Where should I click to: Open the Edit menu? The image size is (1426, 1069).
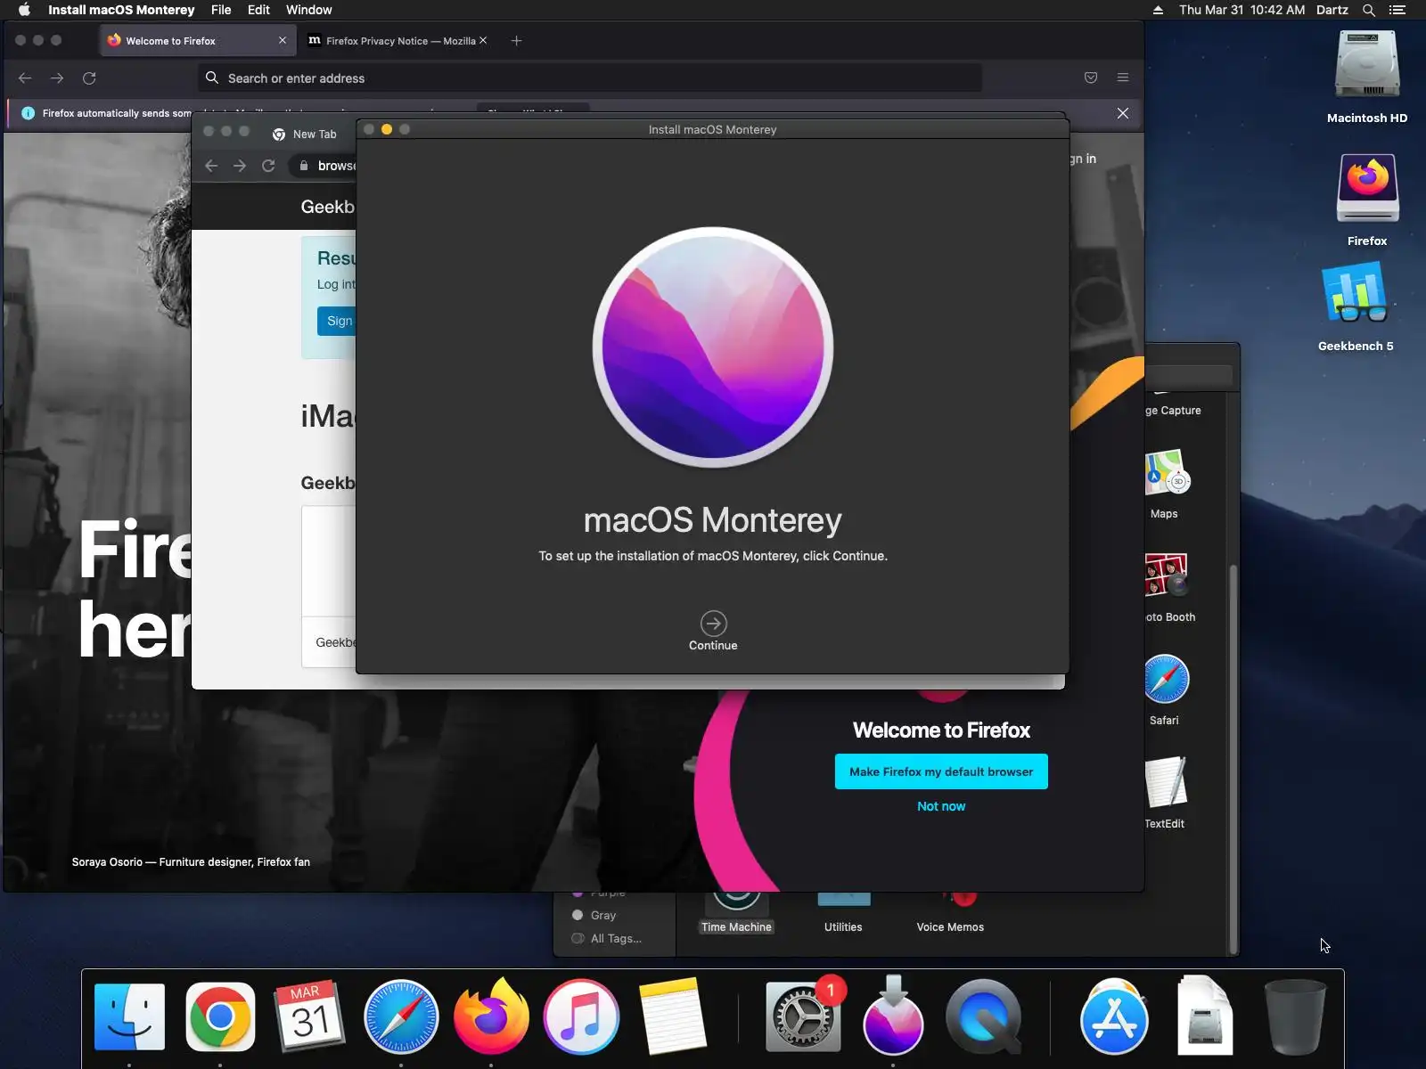pos(258,10)
